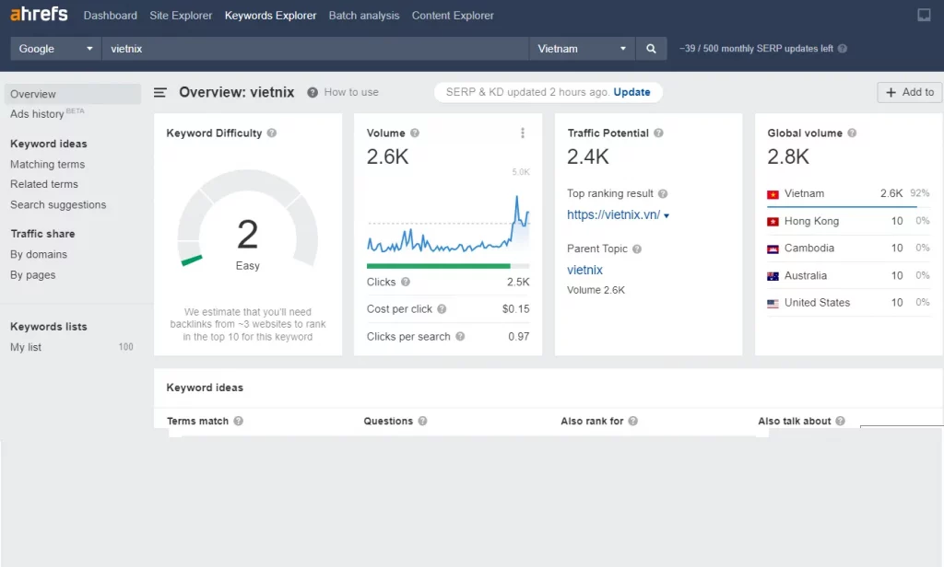The image size is (944, 567).
Task: Click the Clicks per search help icon
Action: point(460,337)
